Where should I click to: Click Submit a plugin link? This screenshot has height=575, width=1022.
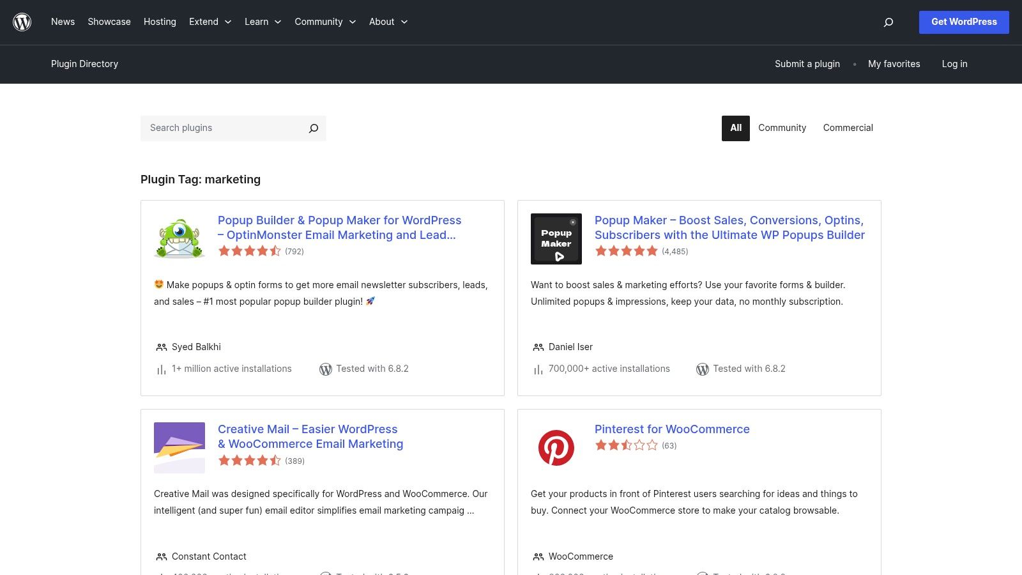tap(807, 64)
